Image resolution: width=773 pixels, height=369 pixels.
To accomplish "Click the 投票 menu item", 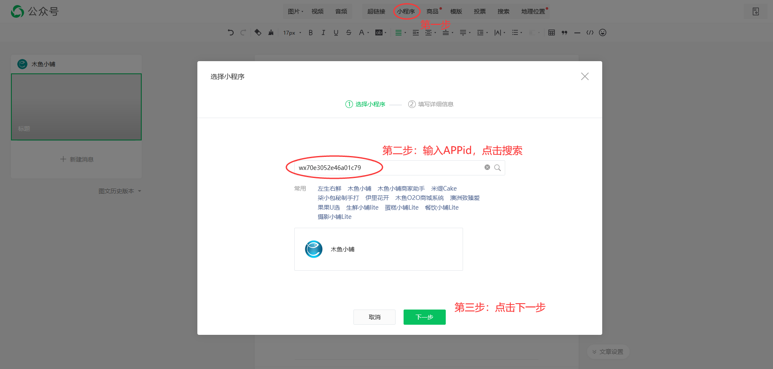I will click(479, 11).
